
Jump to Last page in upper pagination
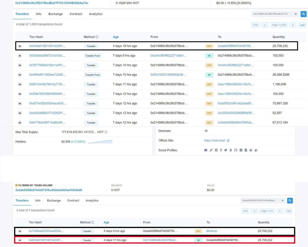302,25
